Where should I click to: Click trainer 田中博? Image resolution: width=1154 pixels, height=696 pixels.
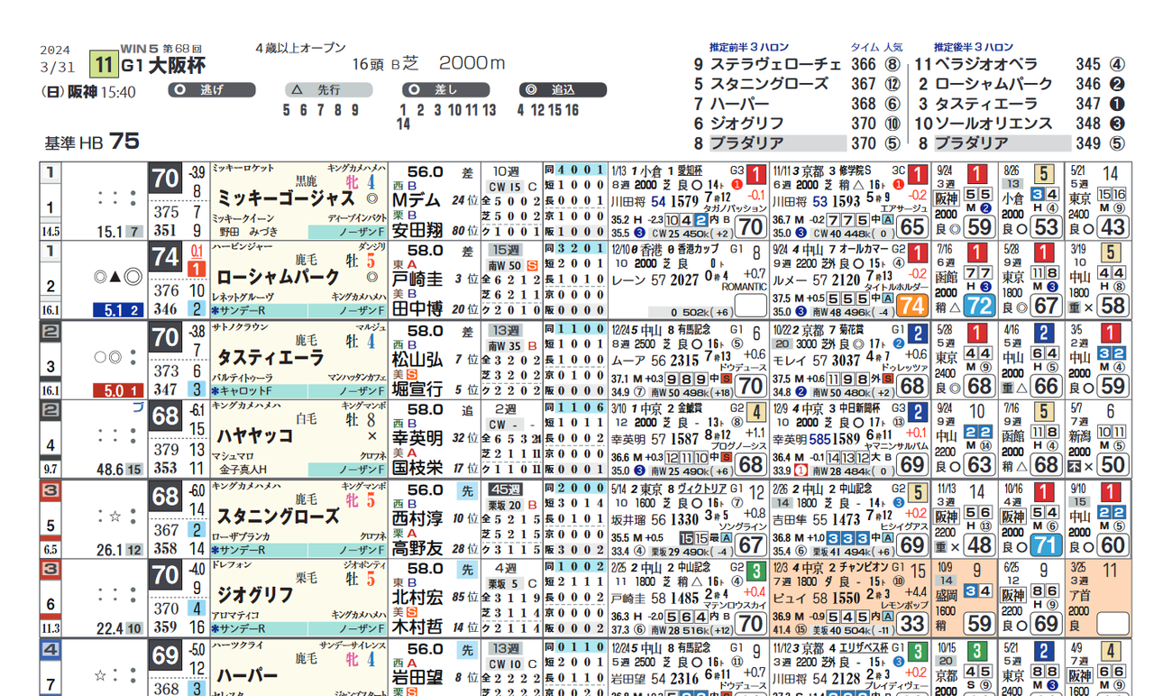[x=417, y=309]
